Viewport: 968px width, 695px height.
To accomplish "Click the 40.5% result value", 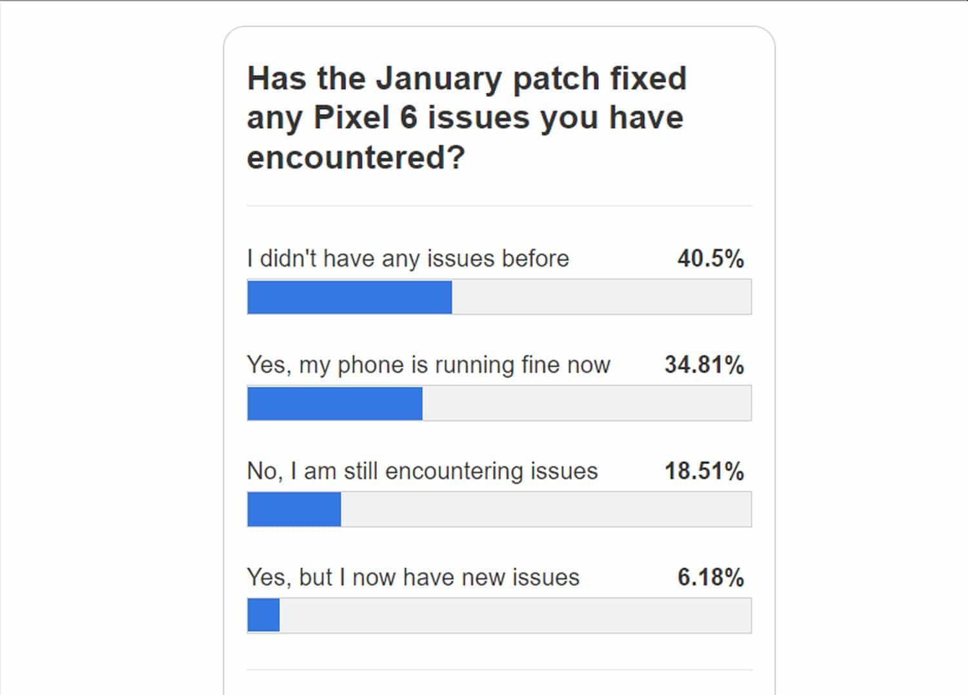I will pyautogui.click(x=711, y=259).
